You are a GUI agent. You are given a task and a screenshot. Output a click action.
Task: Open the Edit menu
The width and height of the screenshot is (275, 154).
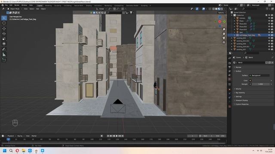(11, 5)
